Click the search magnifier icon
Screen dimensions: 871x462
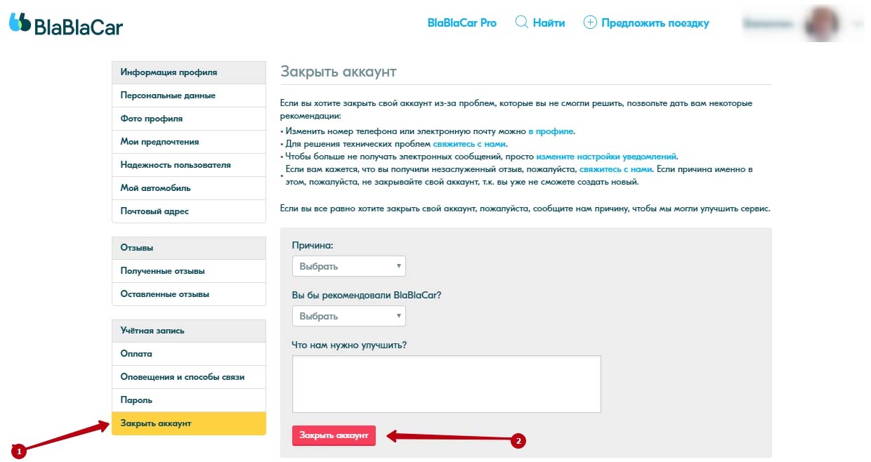coord(521,22)
